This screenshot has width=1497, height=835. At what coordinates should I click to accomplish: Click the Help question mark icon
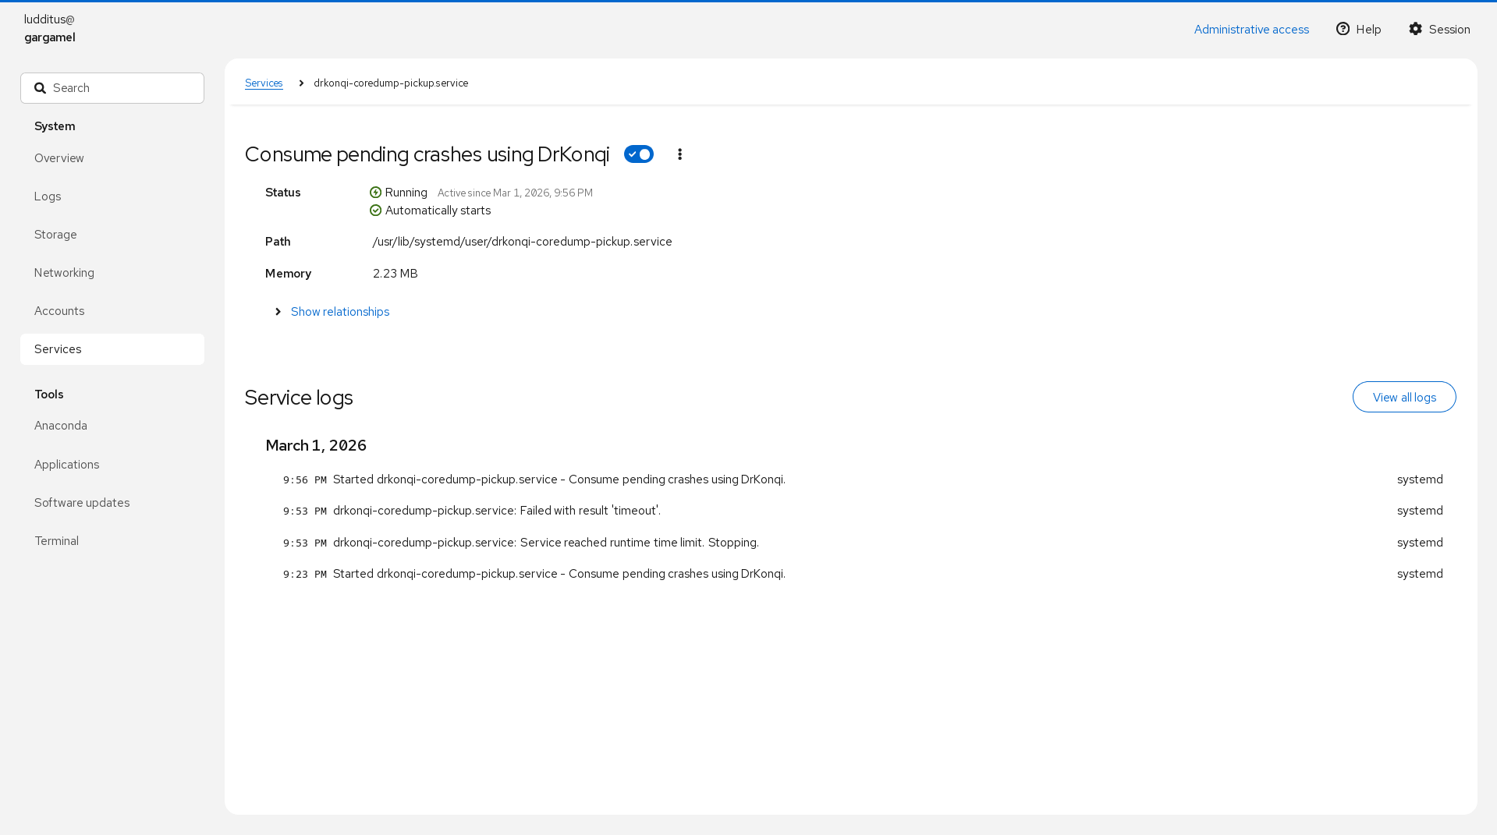coord(1343,29)
